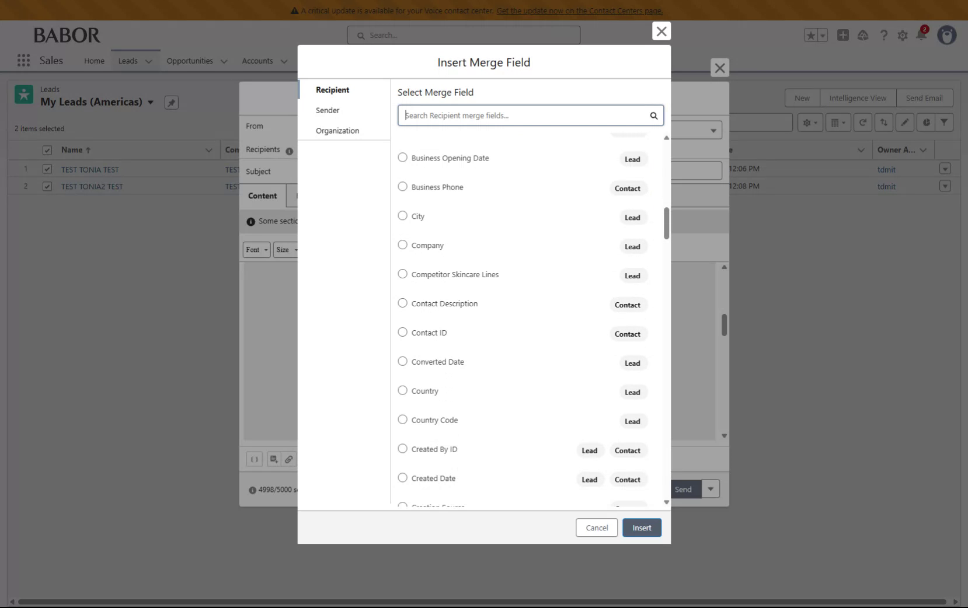Viewport: 968px width, 608px height.
Task: Open filters with the funnel icon
Action: (x=944, y=122)
